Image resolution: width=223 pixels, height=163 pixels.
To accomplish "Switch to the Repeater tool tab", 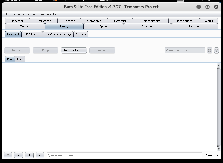I will [17, 21].
